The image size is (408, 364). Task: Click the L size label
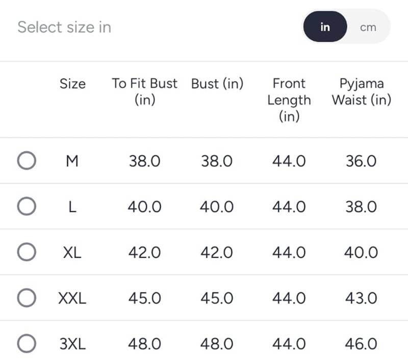pyautogui.click(x=72, y=207)
